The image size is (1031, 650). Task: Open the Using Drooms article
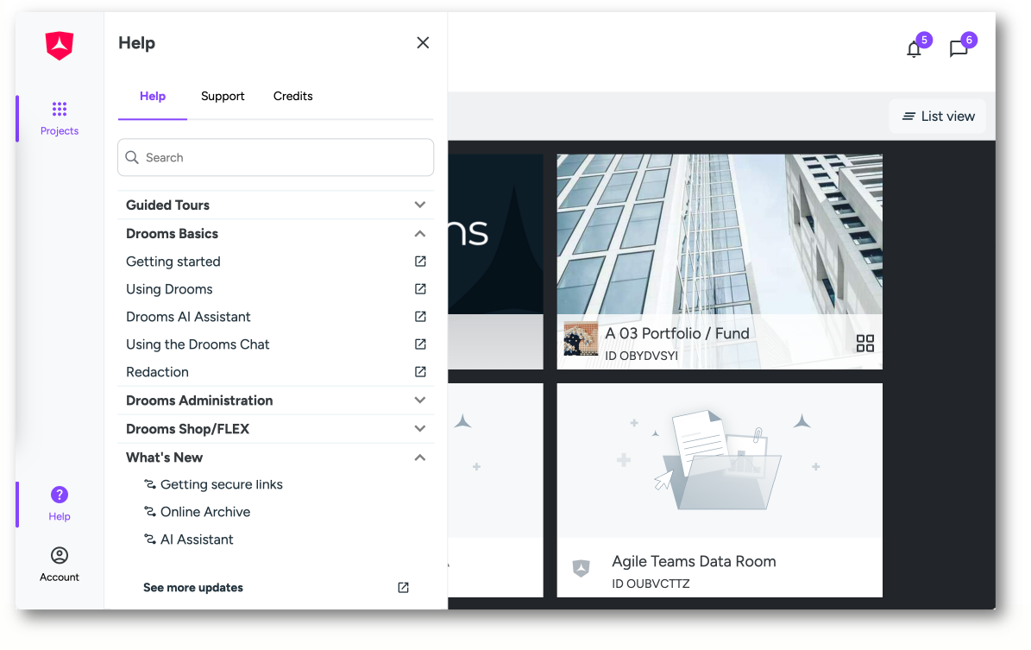(x=169, y=289)
